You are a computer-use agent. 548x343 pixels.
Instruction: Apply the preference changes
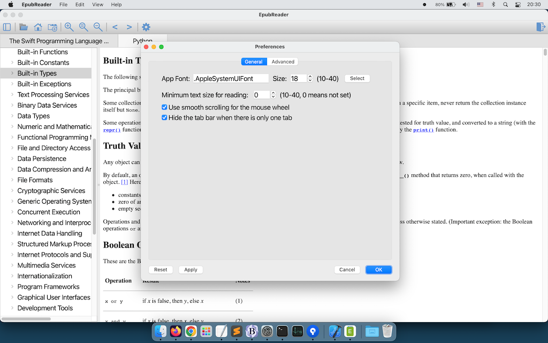[191, 270]
